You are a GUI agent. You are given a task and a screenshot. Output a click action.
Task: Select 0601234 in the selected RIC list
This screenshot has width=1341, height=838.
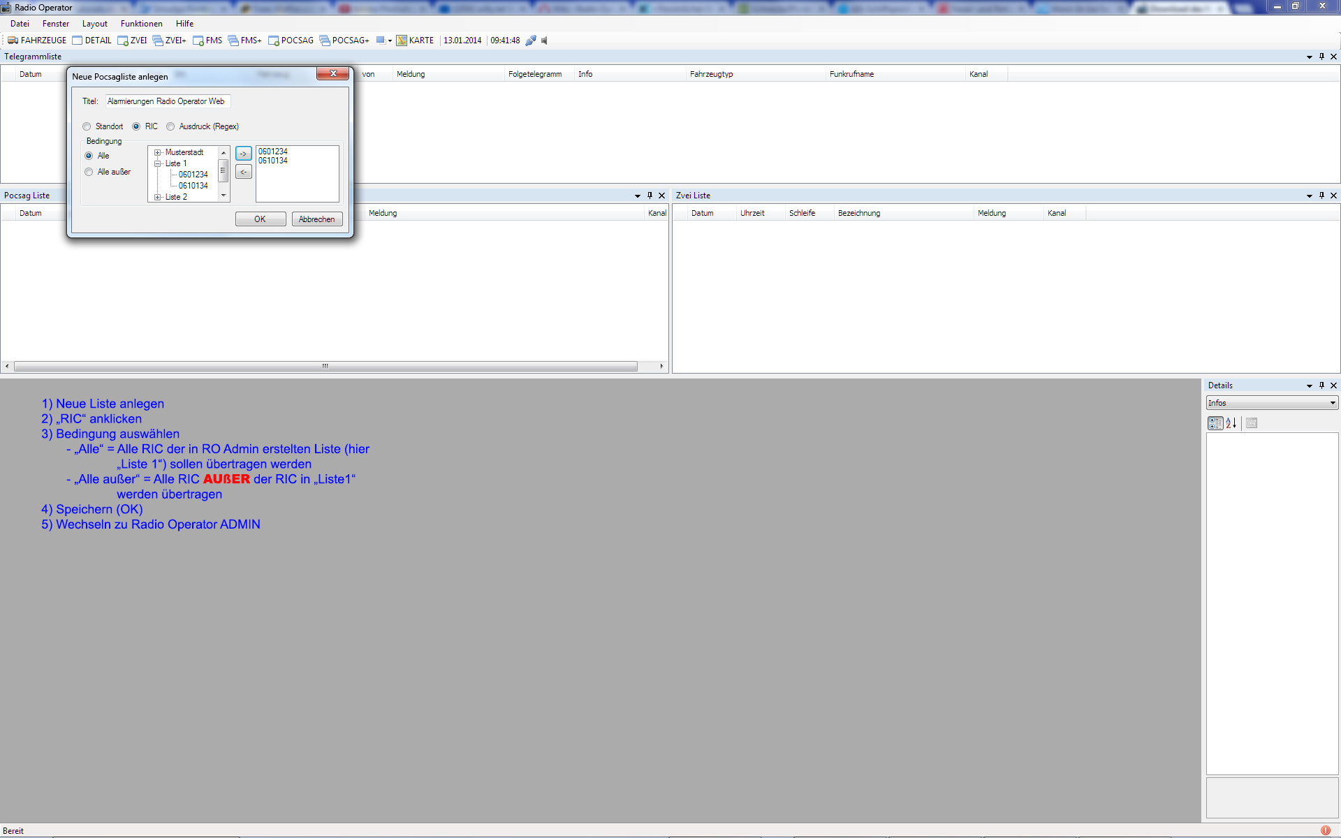point(273,152)
